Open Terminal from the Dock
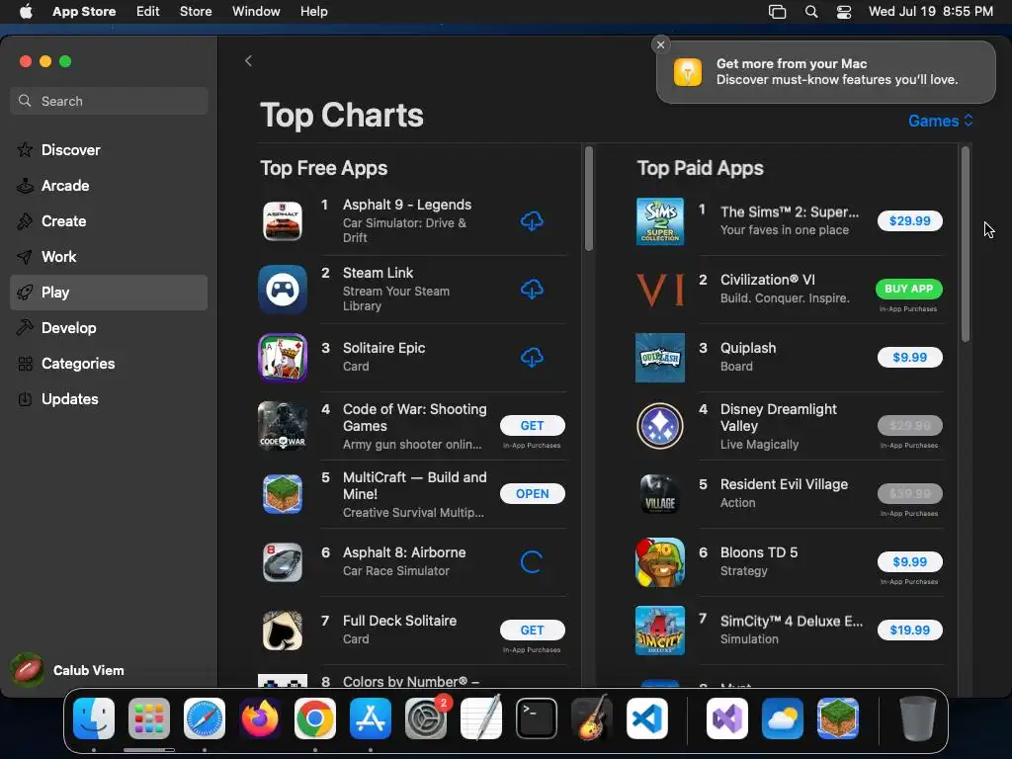 pyautogui.click(x=537, y=718)
